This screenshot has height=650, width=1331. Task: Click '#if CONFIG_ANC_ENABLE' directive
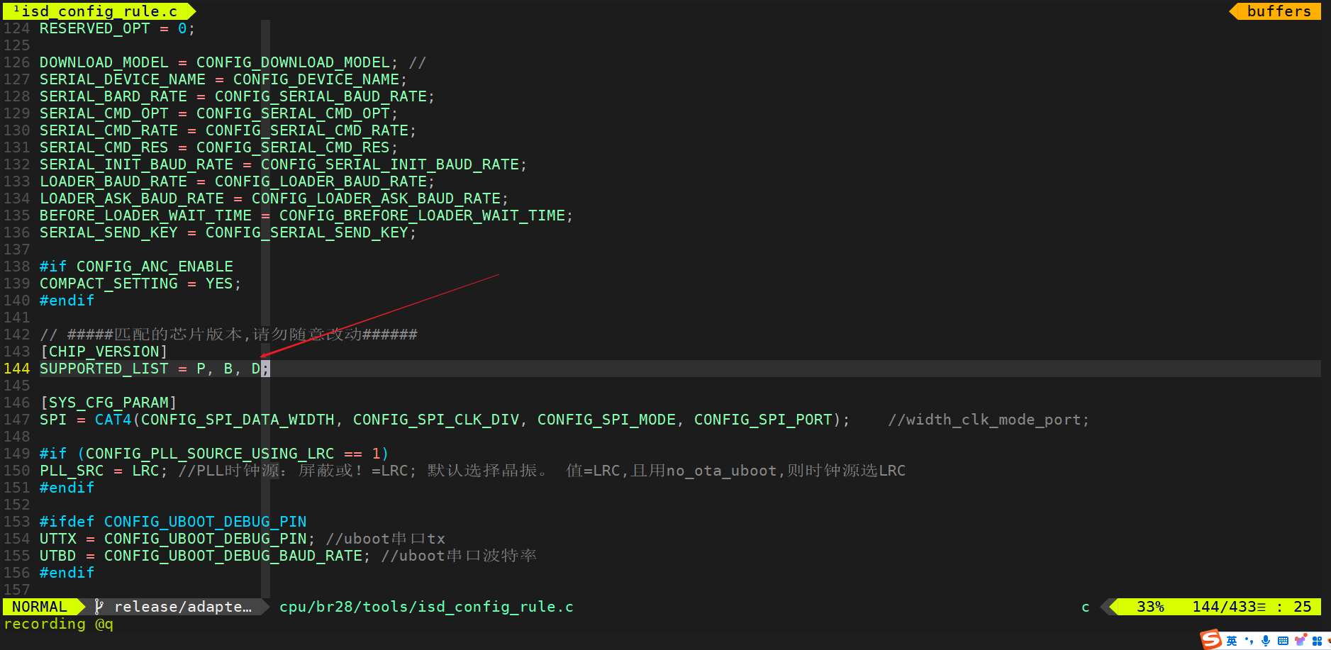pyautogui.click(x=136, y=267)
